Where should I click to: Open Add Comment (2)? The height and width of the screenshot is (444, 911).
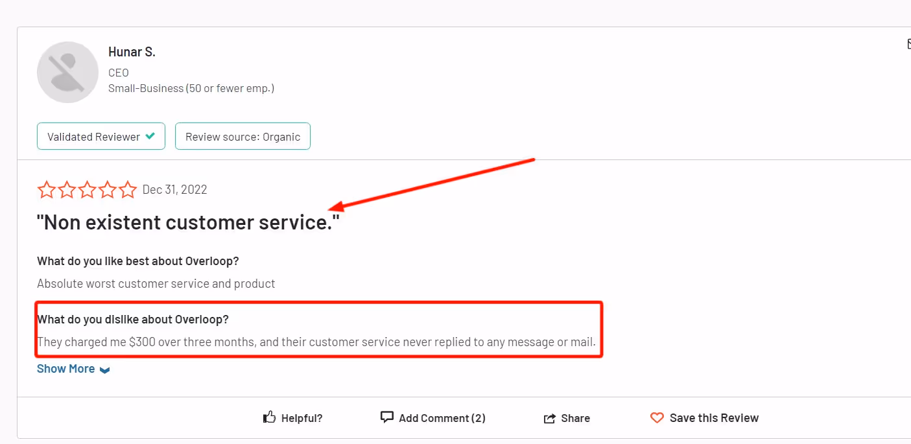(x=443, y=417)
